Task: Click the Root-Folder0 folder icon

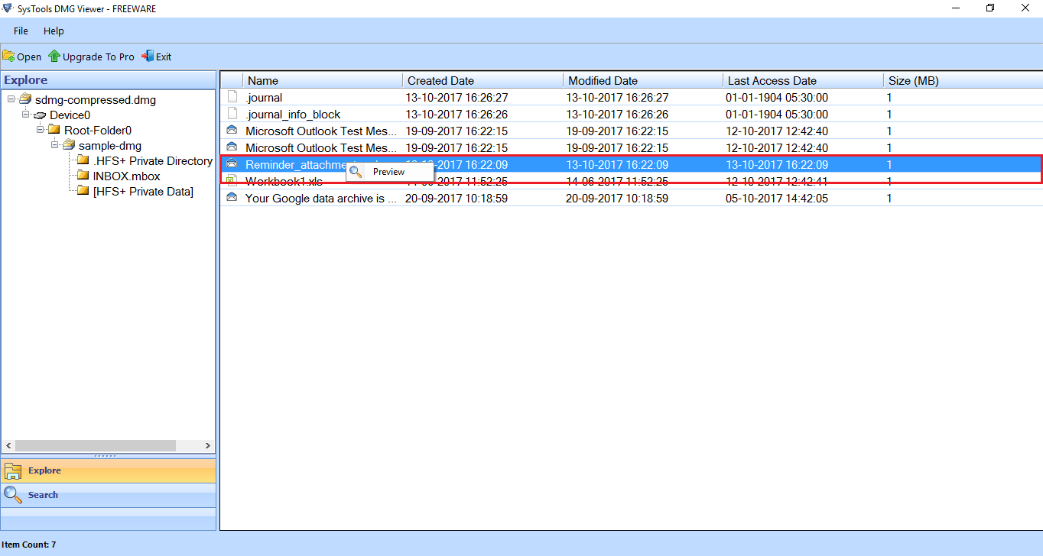Action: [54, 130]
